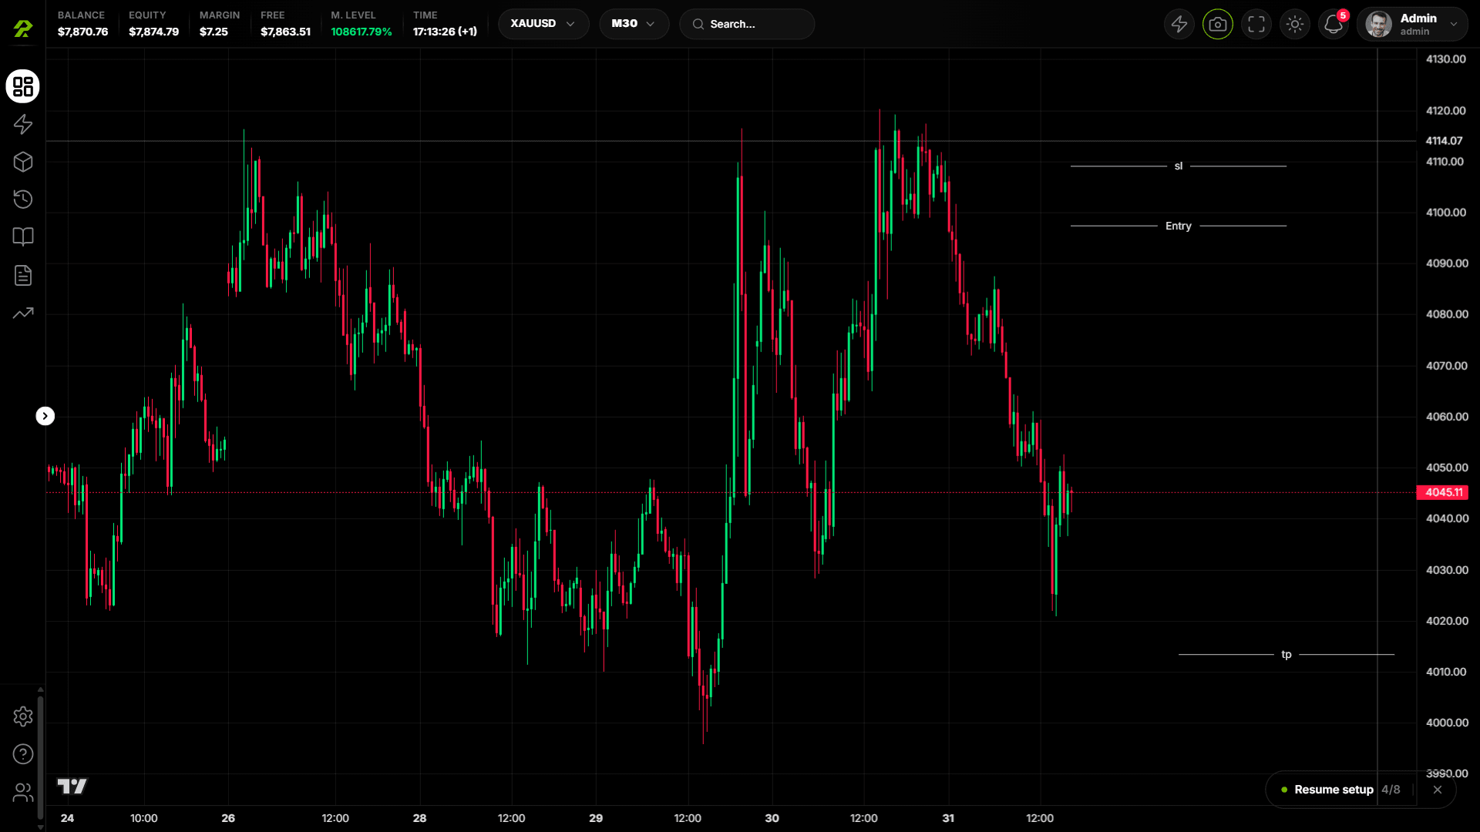This screenshot has height=832, width=1480.
Task: Toggle light theme with the sun icon
Action: [x=1295, y=24]
